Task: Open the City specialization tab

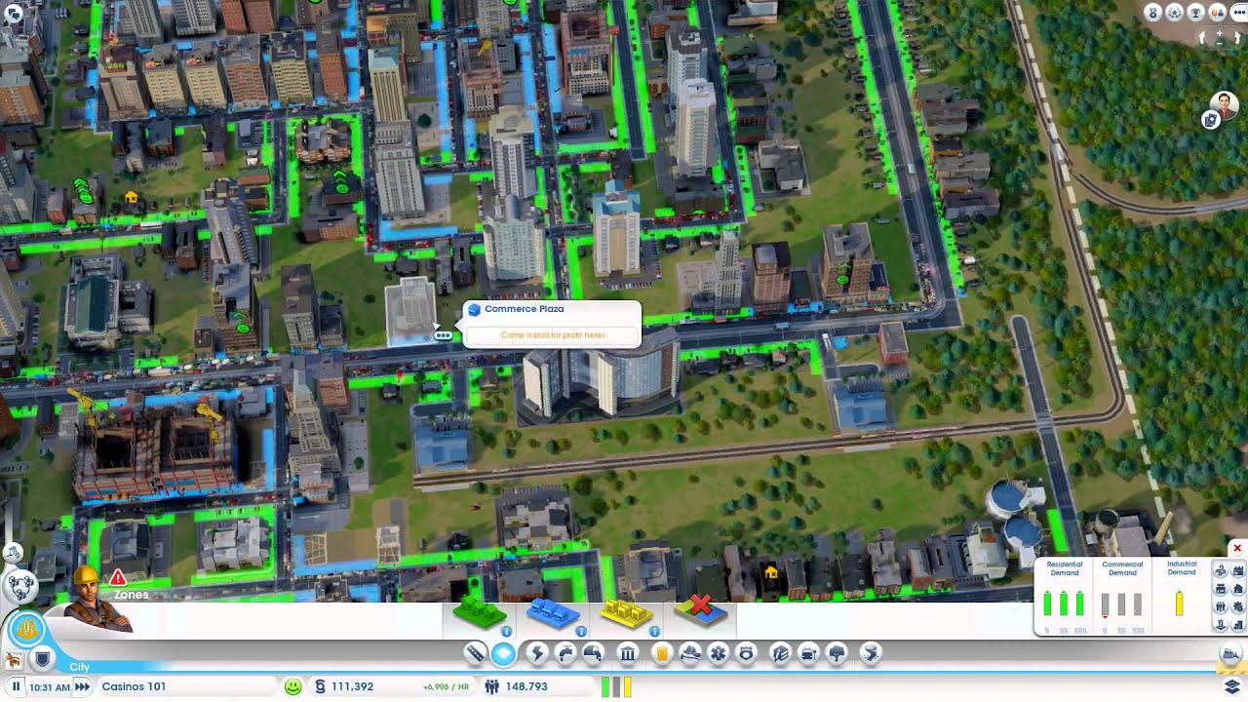Action: point(79,667)
